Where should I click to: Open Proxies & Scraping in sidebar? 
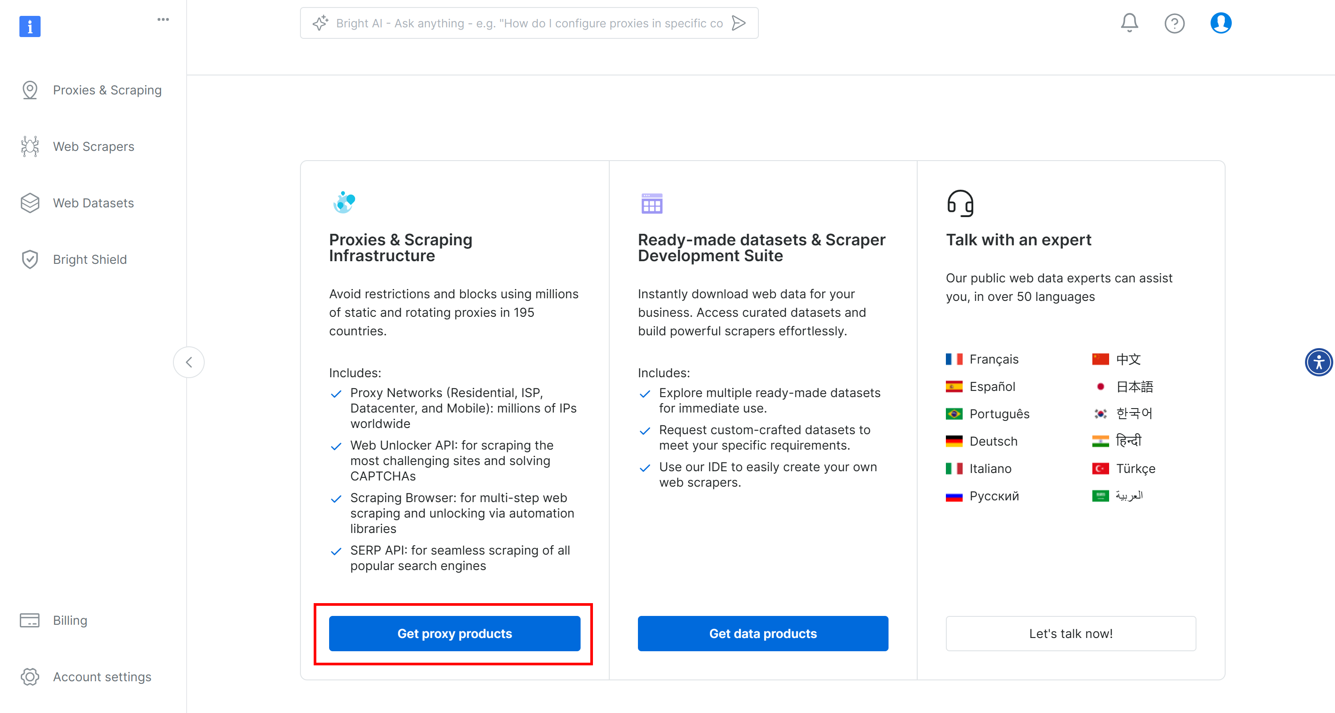click(x=107, y=90)
